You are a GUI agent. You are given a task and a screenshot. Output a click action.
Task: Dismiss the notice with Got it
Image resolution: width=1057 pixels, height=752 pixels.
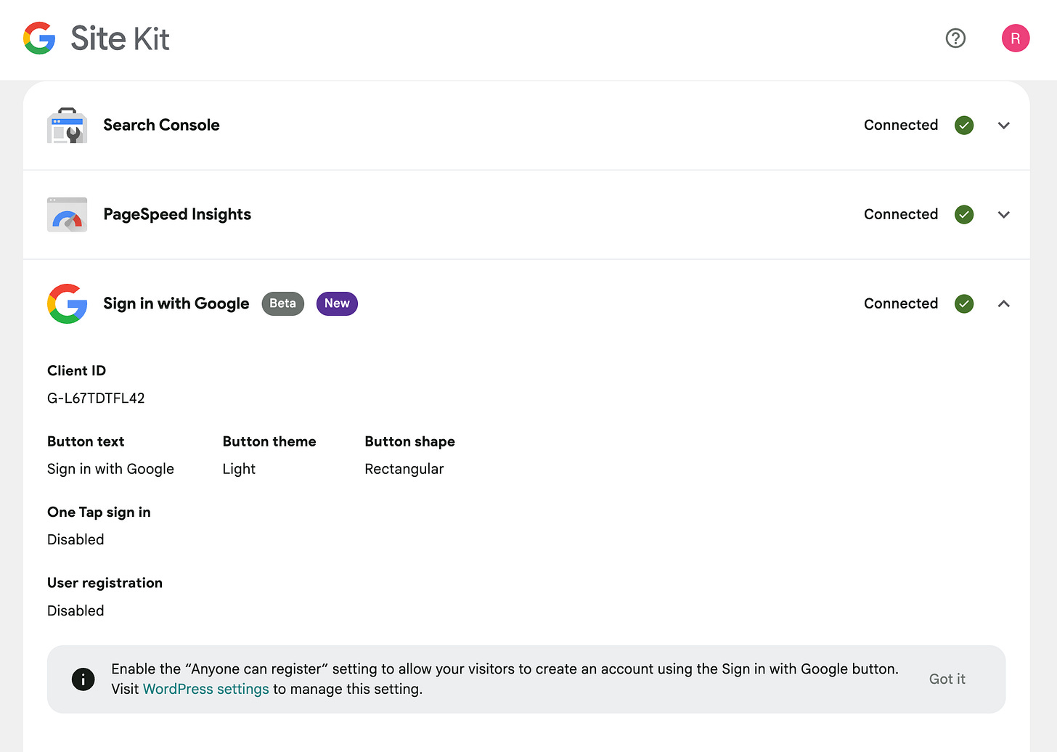click(947, 679)
